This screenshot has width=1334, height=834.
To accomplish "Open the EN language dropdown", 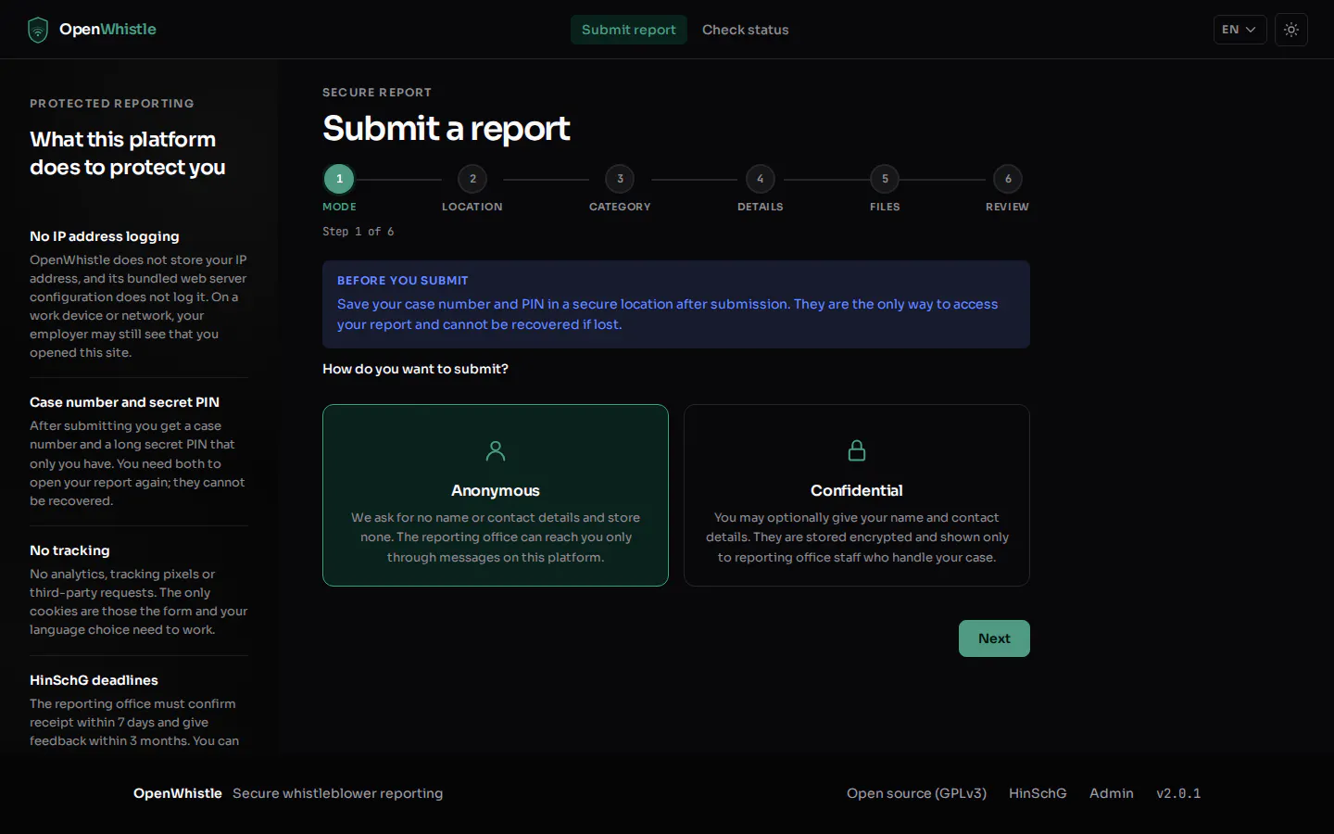I will tap(1240, 30).
